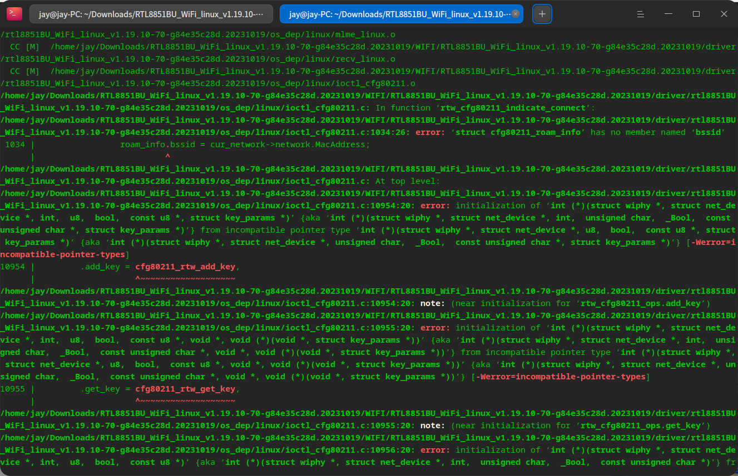This screenshot has height=476, width=738.
Task: Click line number 10954 in the gutter
Action: (13, 267)
